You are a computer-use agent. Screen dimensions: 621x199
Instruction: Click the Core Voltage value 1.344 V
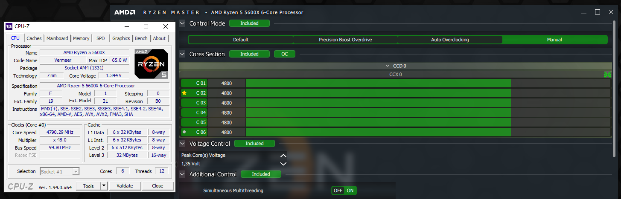pos(114,76)
